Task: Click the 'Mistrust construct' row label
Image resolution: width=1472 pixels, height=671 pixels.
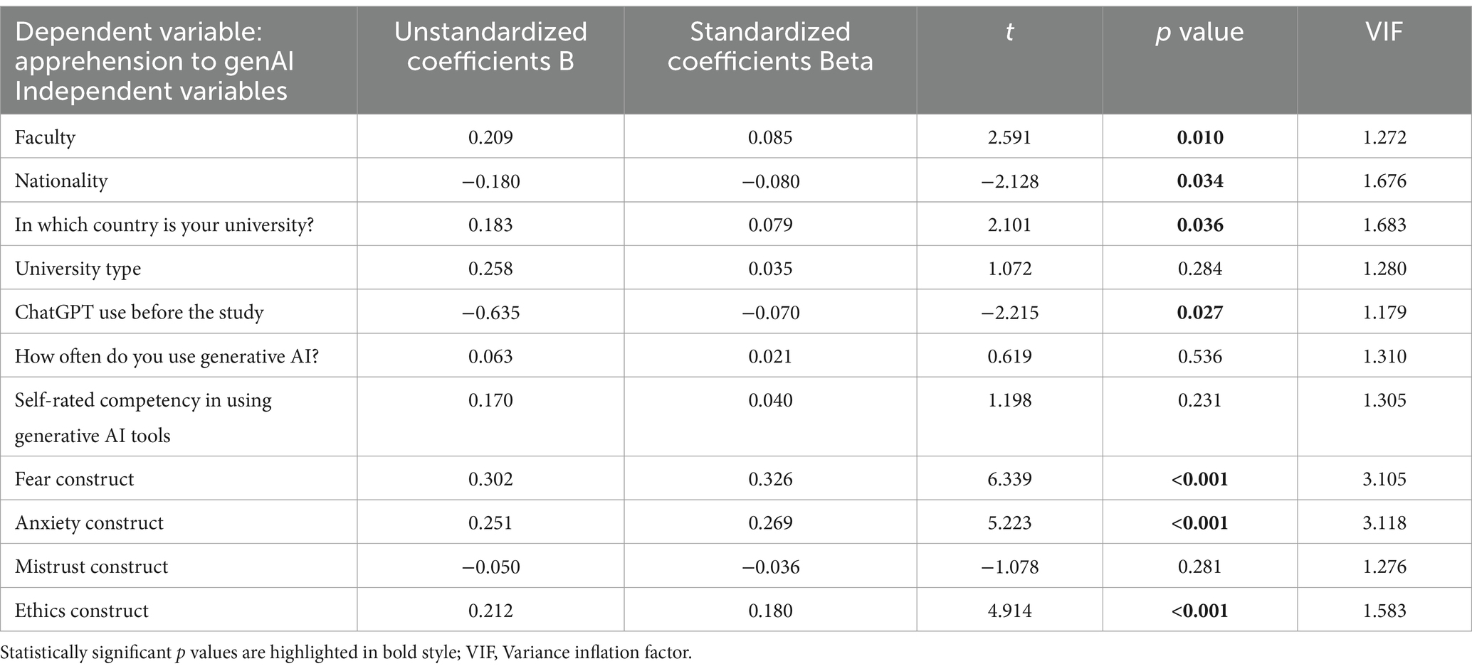Action: coord(92,567)
